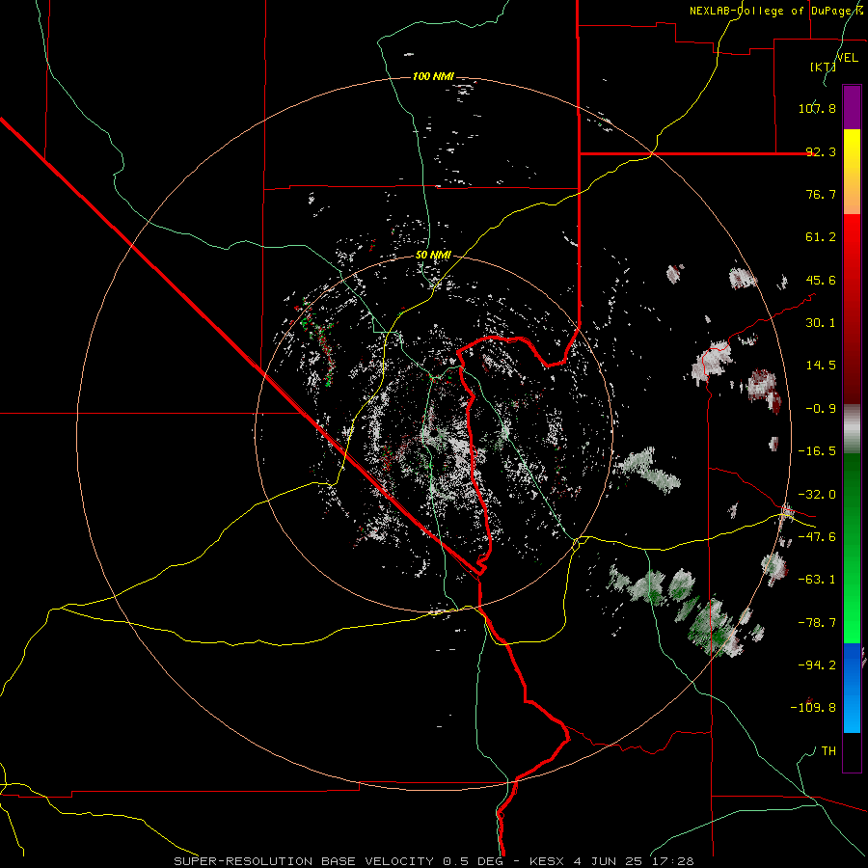The width and height of the screenshot is (868, 868).
Task: Click the 76.7 value on velocity scale
Action: coord(821,194)
